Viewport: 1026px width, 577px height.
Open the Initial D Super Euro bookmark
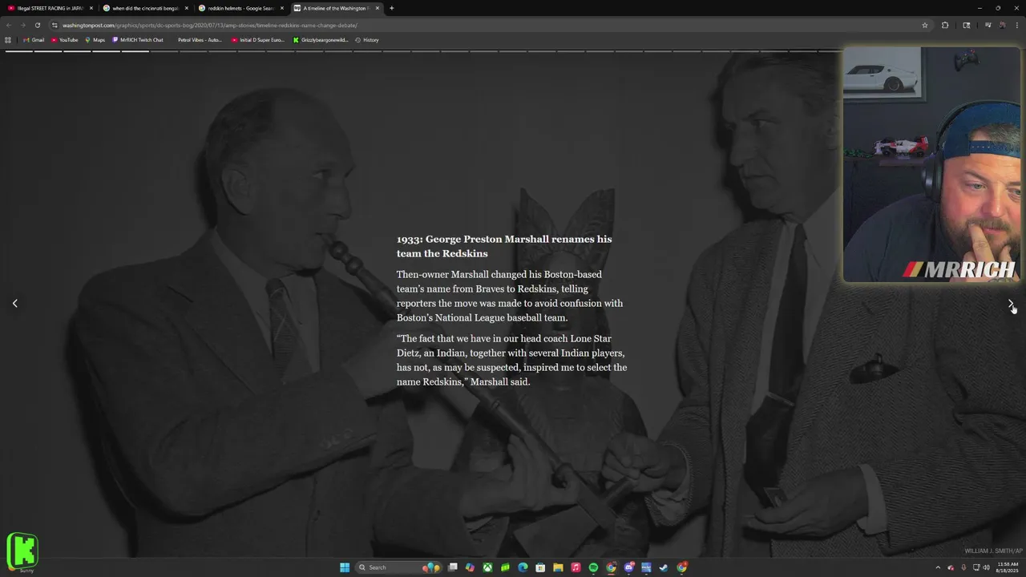point(258,39)
